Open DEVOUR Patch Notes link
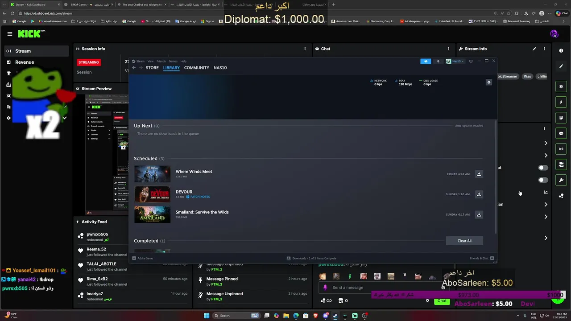The width and height of the screenshot is (571, 321). (198, 197)
